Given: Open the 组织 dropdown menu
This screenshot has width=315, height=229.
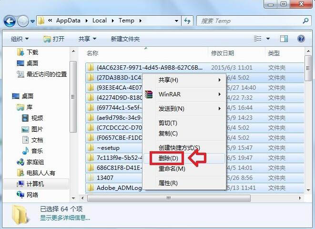Looking at the screenshot, I should point(20,39).
